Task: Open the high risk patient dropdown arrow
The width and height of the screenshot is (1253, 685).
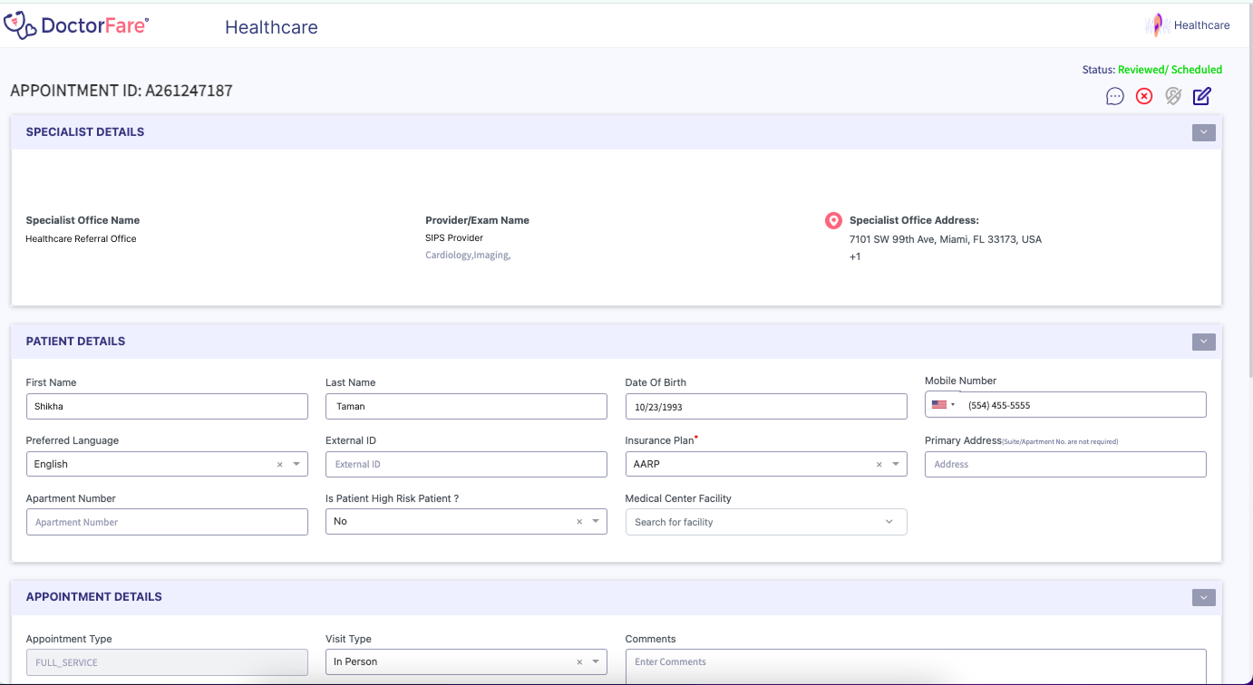Action: (x=596, y=521)
